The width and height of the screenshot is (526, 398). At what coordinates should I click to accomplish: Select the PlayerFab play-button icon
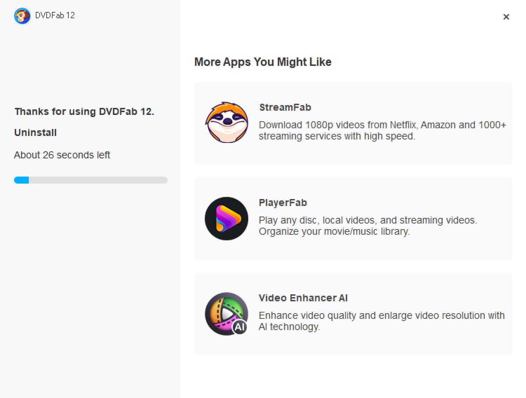(227, 219)
